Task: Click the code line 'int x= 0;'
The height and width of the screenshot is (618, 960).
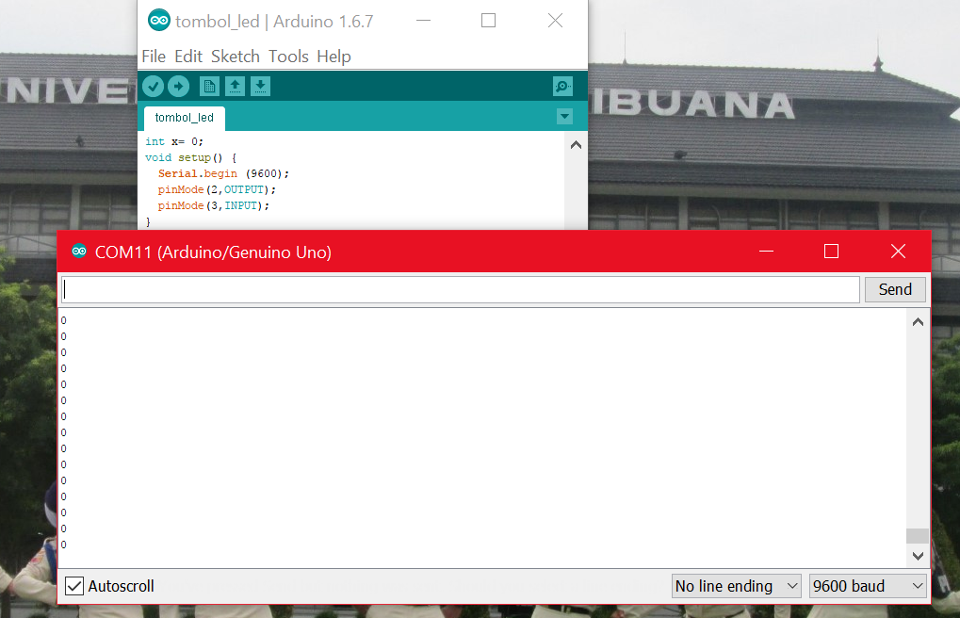Action: tap(174, 141)
